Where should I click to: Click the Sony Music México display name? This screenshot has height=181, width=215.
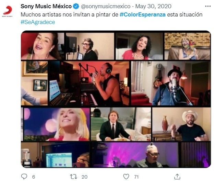point(46,7)
